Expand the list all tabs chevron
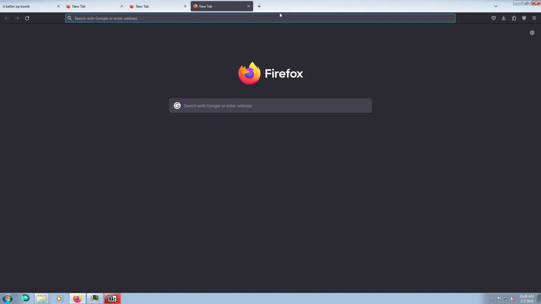 [x=496, y=6]
